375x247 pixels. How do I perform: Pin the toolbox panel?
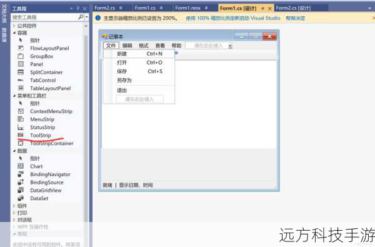[x=77, y=8]
